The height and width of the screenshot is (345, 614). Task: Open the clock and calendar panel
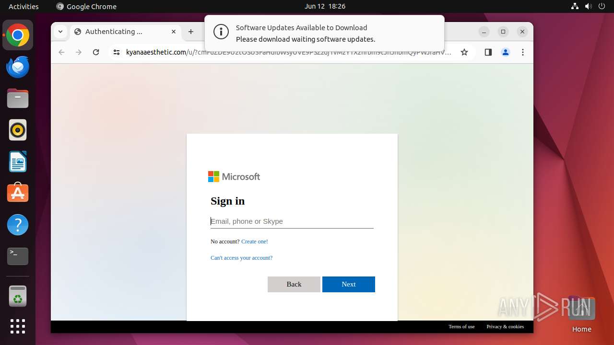[325, 6]
